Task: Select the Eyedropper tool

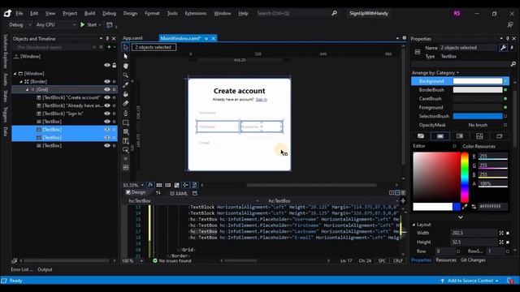Action: [x=126, y=84]
